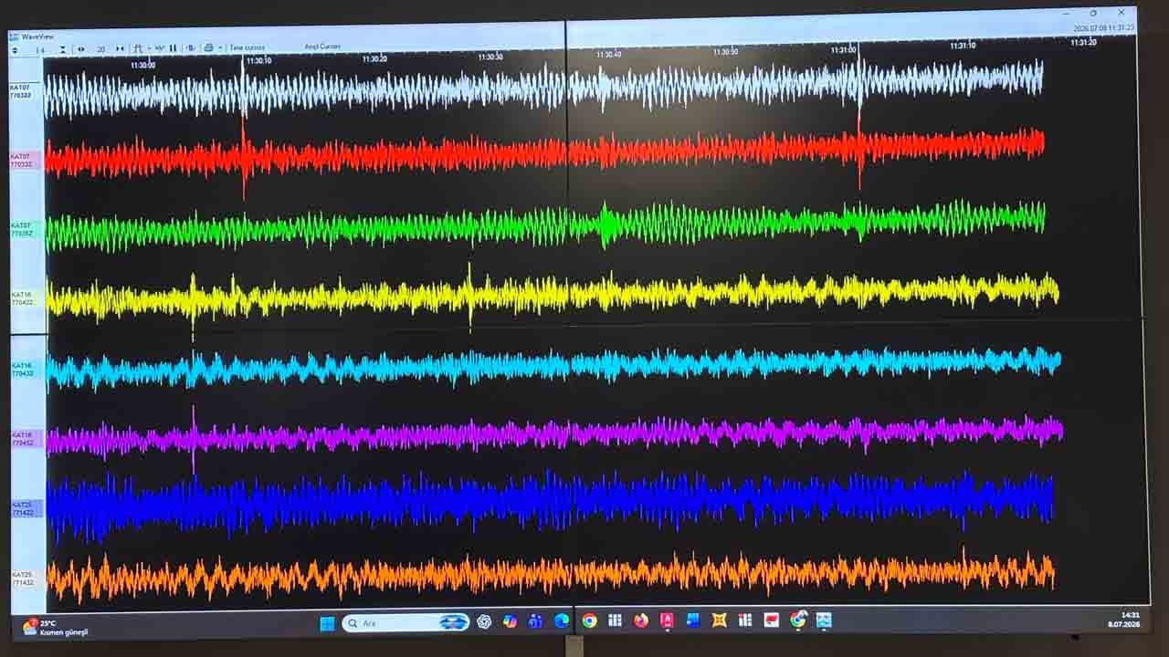Select the purple KAT16 channel label

click(x=21, y=439)
